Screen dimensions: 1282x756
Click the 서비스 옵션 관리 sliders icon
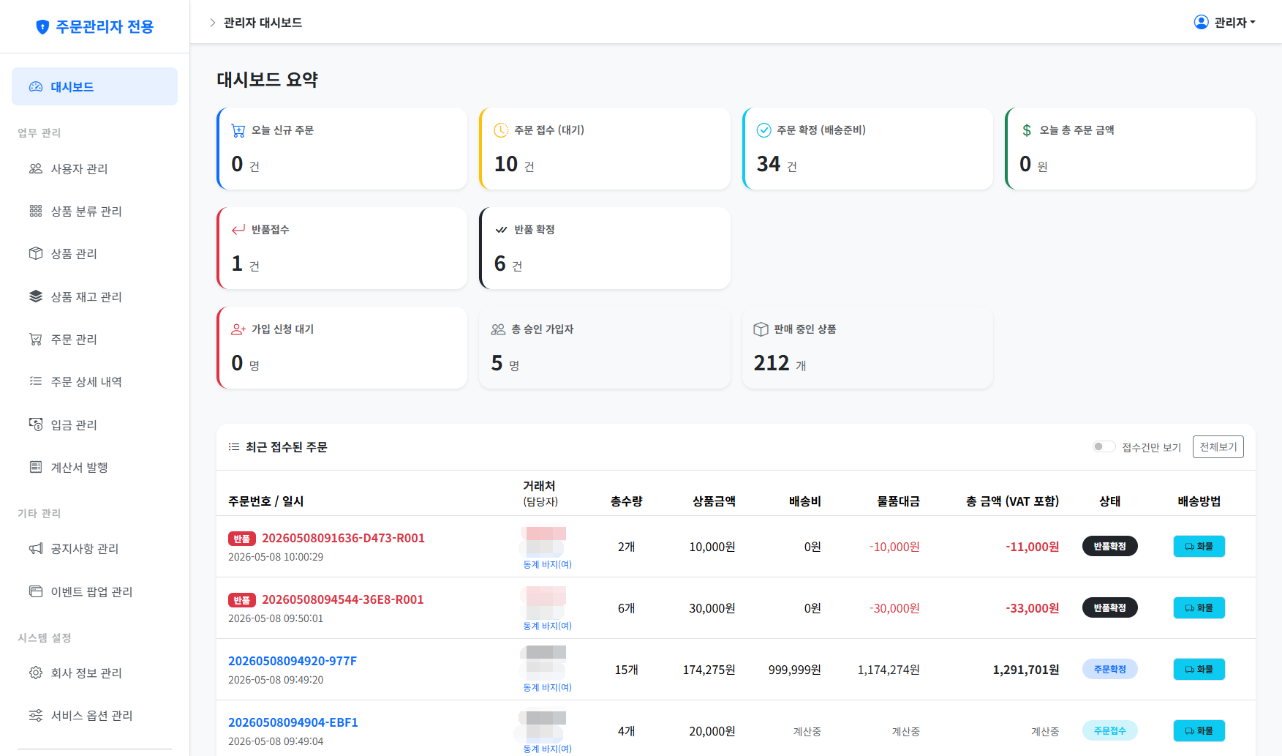tap(36, 715)
